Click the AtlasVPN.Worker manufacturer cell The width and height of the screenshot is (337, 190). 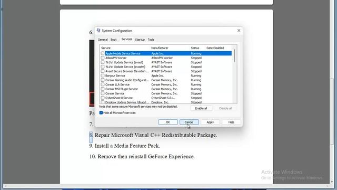[x=162, y=58]
